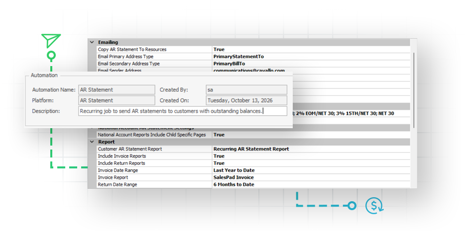This screenshot has height=231, width=467.
Task: Collapse the Report section chevron
Action: pyautogui.click(x=92, y=142)
